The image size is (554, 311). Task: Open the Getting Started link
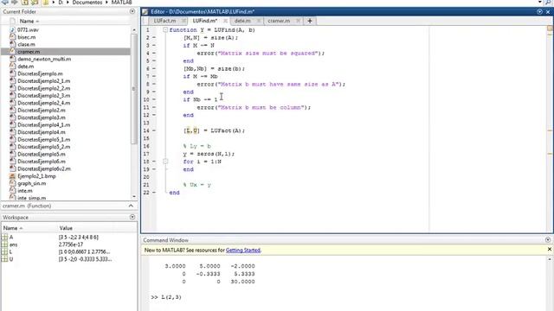tap(243, 250)
